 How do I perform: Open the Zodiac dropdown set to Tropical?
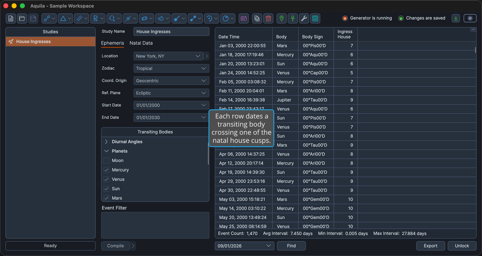pyautogui.click(x=171, y=68)
